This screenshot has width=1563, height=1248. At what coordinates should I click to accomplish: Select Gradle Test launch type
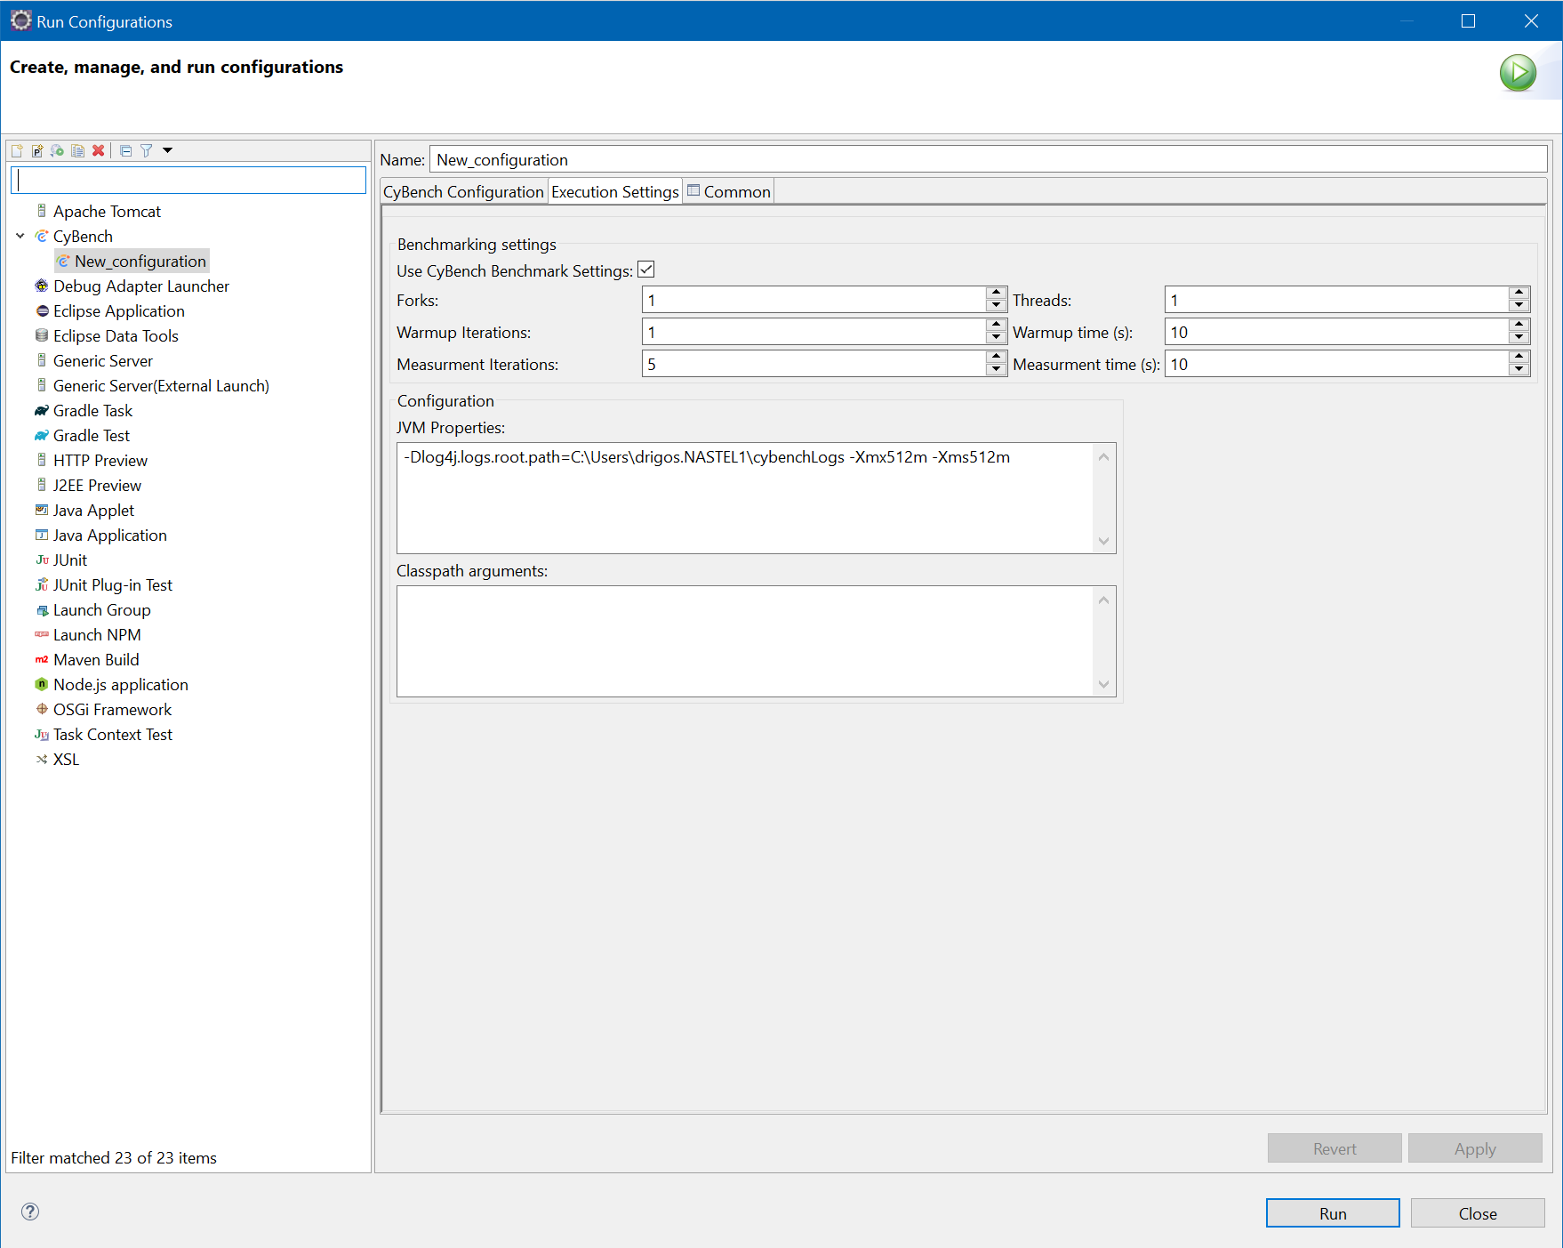point(92,435)
